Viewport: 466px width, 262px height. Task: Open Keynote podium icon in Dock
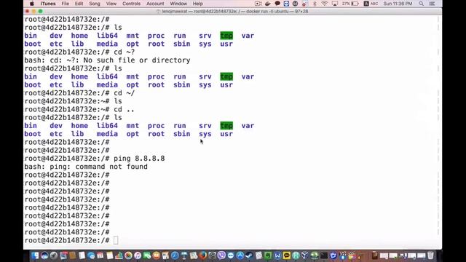coord(184,255)
